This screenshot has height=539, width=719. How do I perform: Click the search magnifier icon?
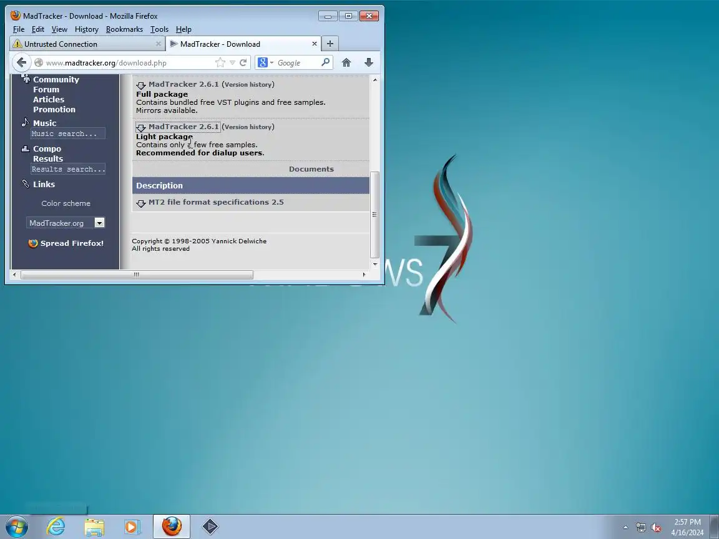click(x=326, y=62)
